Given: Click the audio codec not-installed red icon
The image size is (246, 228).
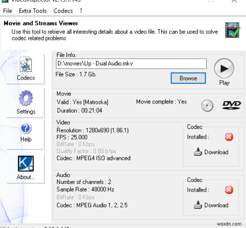Looking at the screenshot, I should (229, 190).
